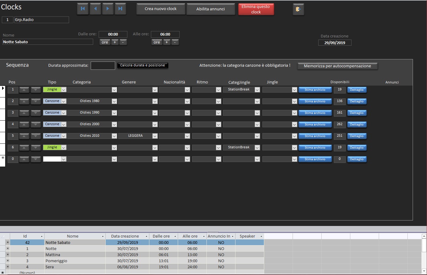
Task: Move sequence row 6 down
Action: 36,147
